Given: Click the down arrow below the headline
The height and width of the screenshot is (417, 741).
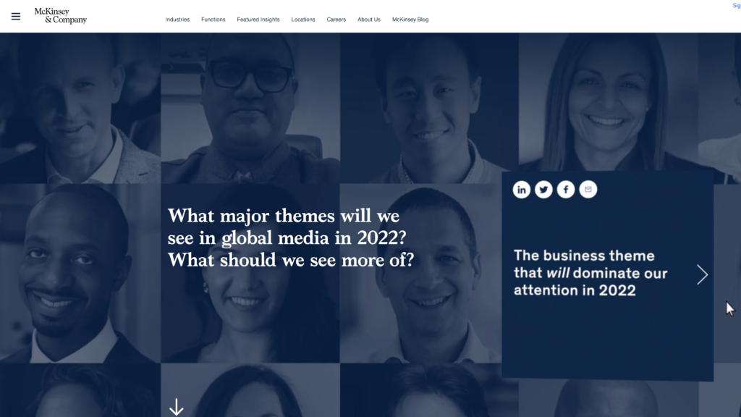Looking at the screenshot, I should click(177, 407).
